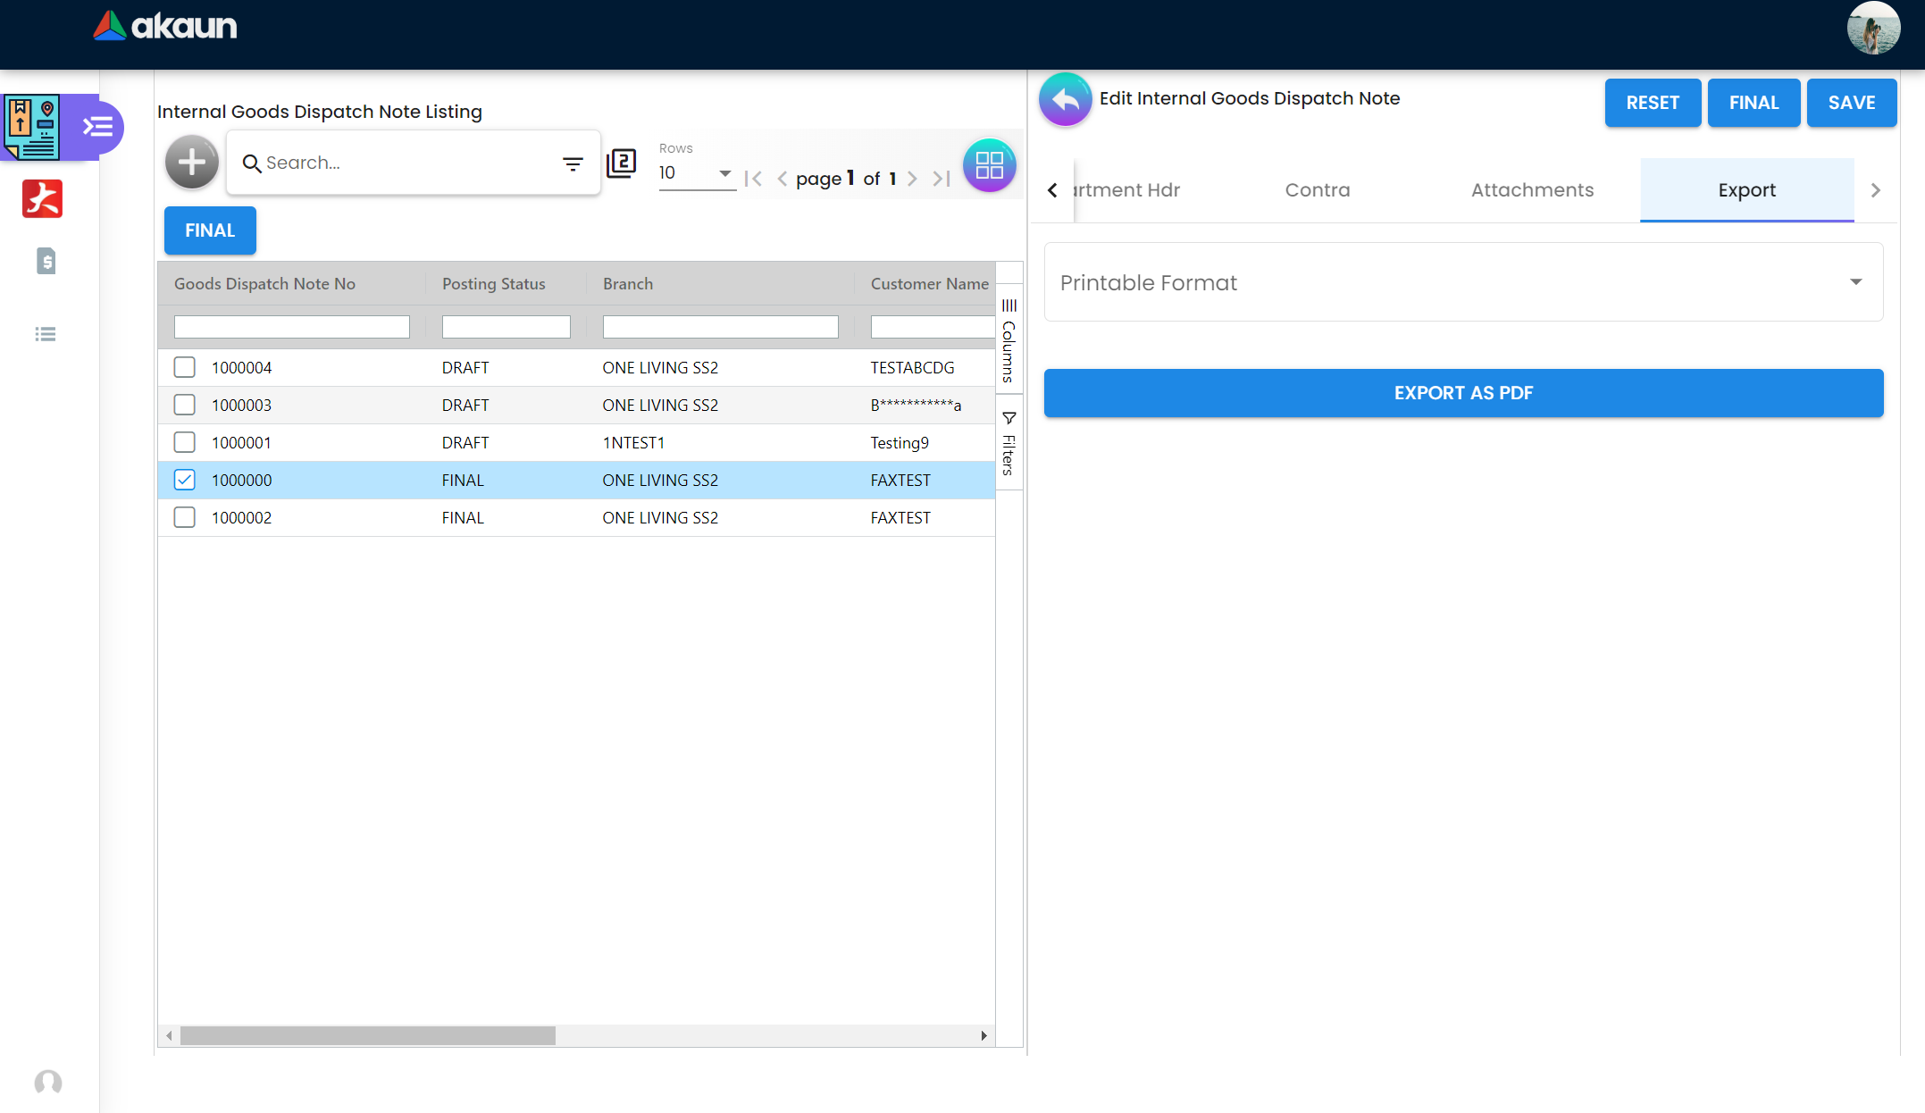
Task: Click the round plus button to add a dispatch note
Action: [191, 163]
